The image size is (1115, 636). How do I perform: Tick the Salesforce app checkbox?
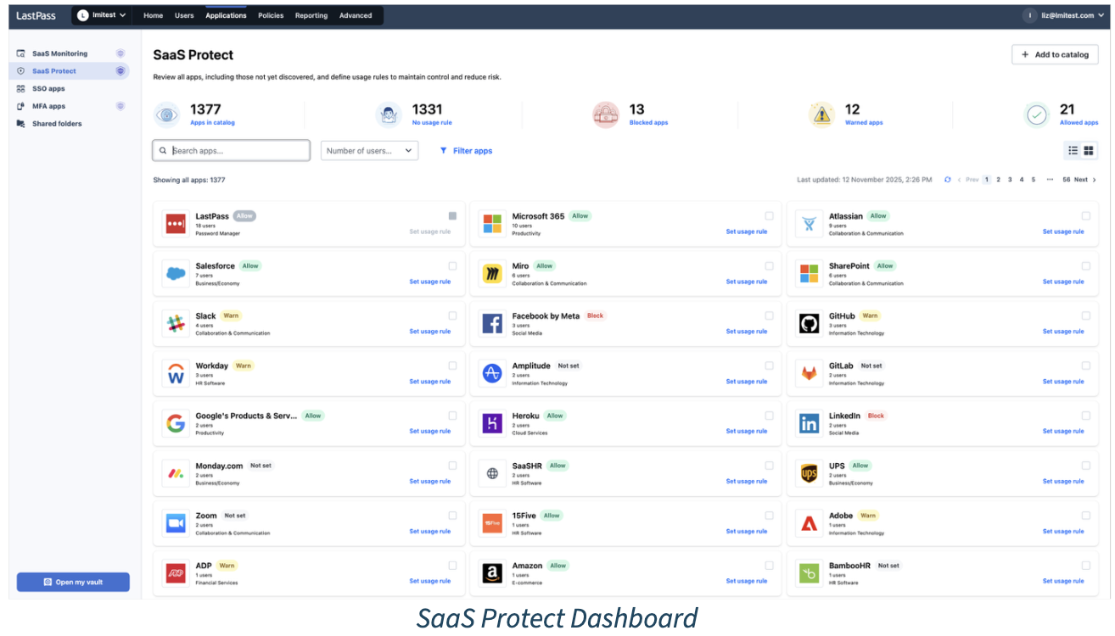click(452, 266)
